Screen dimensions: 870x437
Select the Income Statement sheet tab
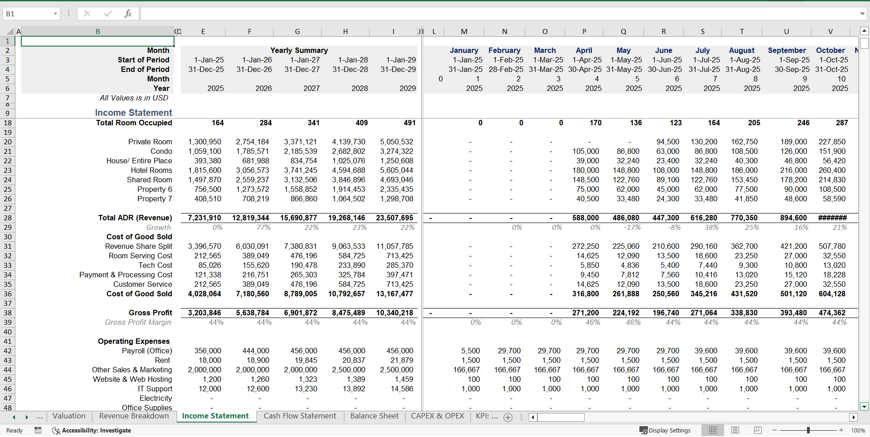click(x=215, y=416)
